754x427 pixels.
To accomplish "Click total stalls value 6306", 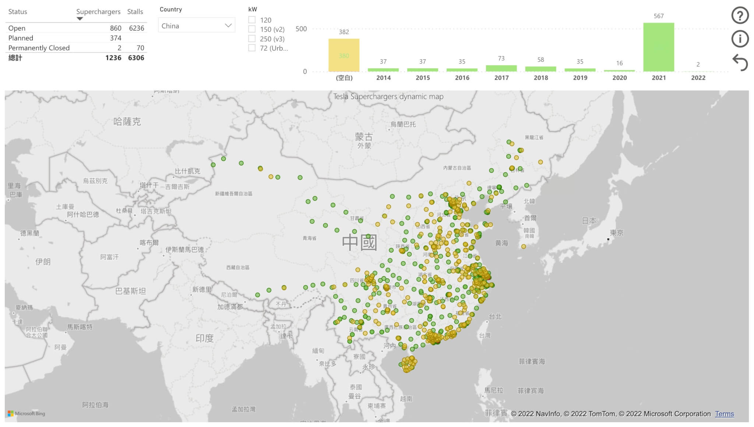I will 136,58.
